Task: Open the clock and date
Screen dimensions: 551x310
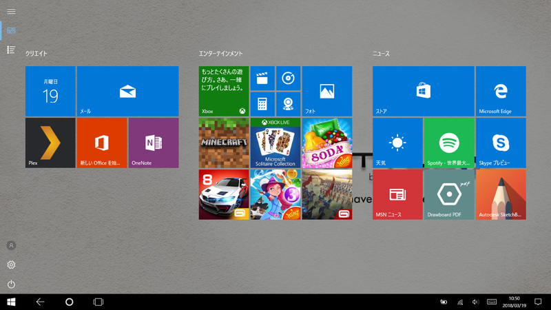Action: pyautogui.click(x=514, y=302)
